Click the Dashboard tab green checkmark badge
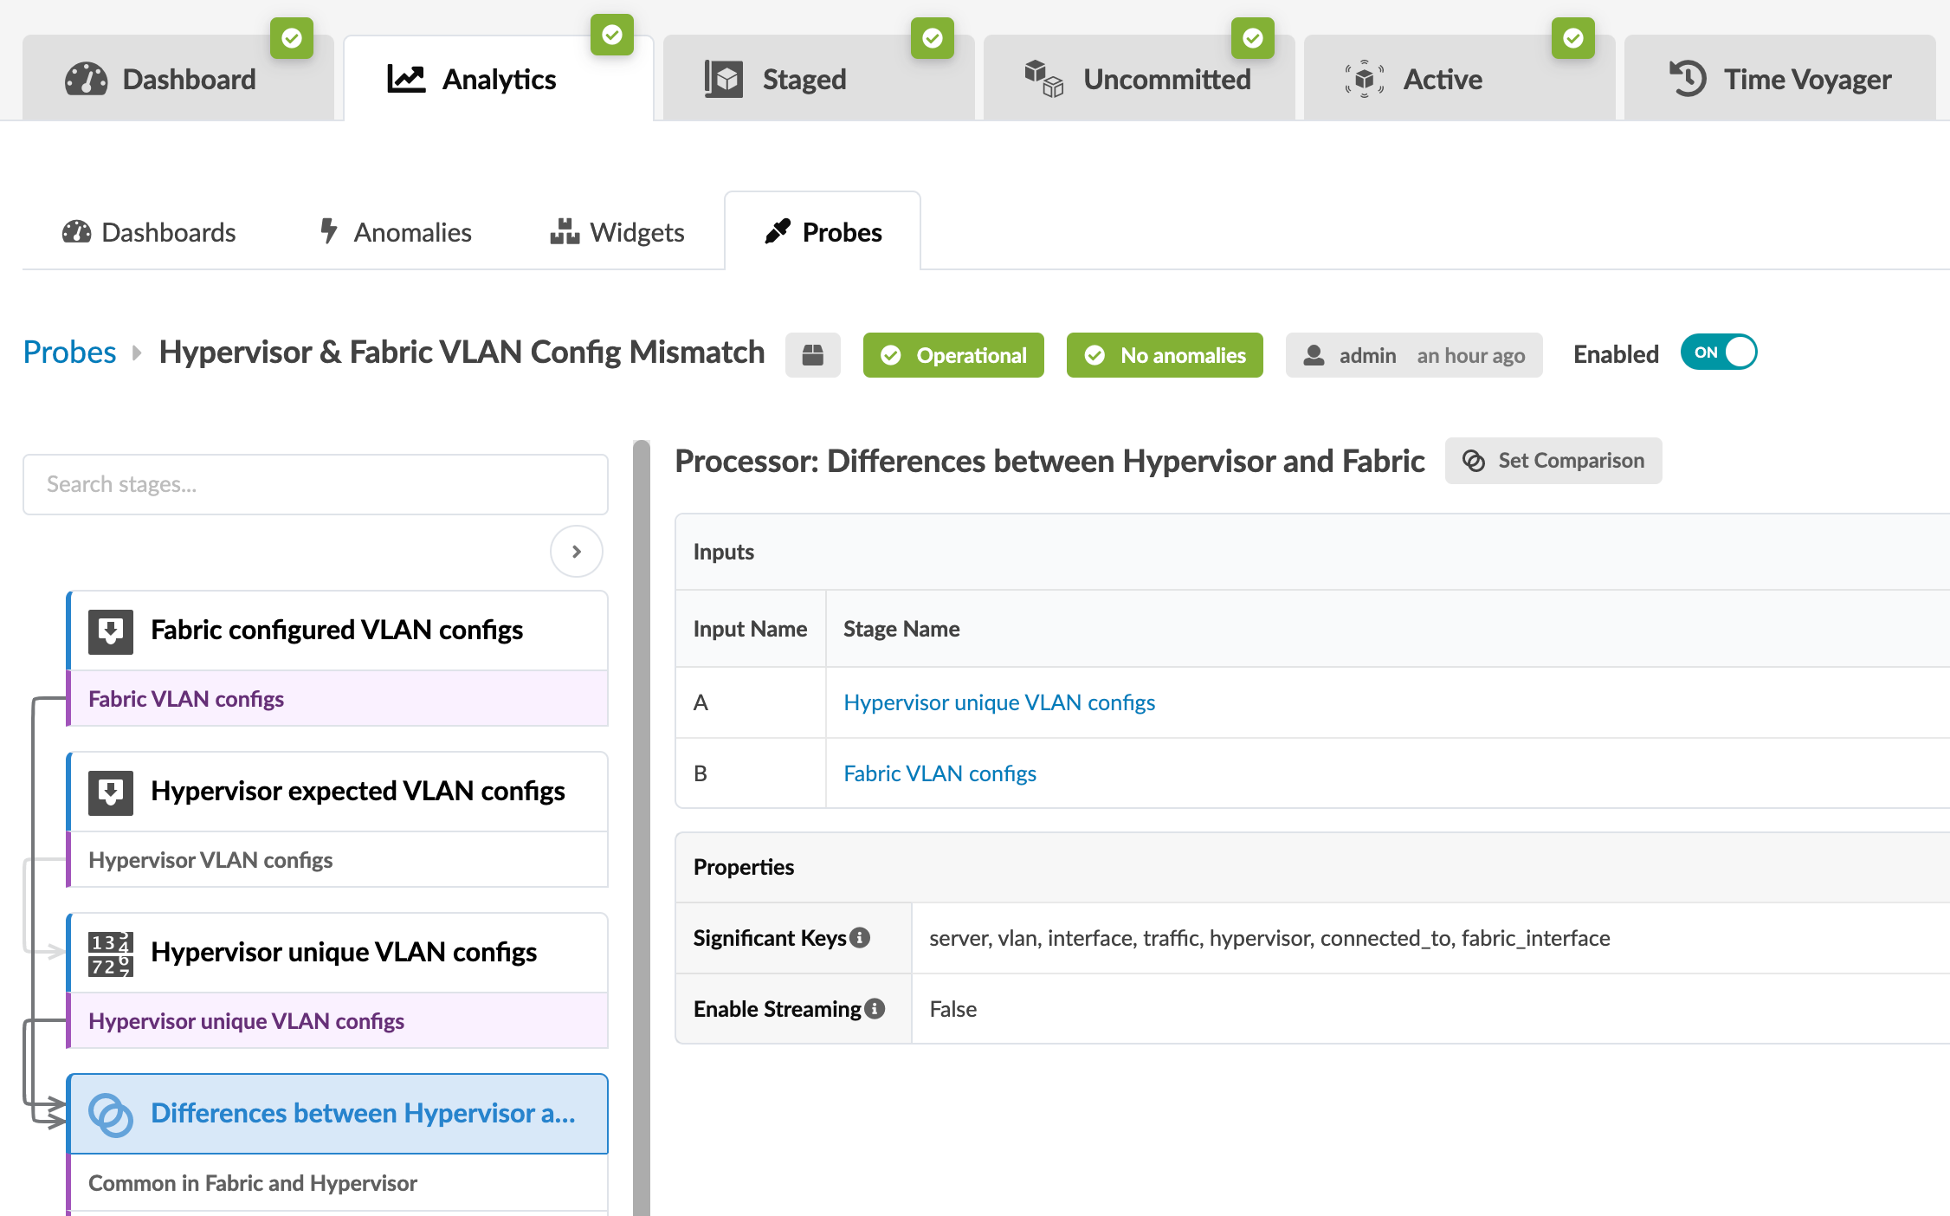1950x1216 pixels. click(292, 39)
